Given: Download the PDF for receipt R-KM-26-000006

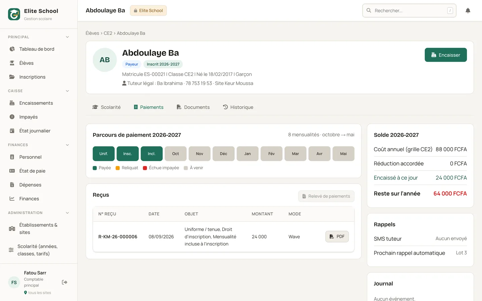Looking at the screenshot, I should 337,236.
